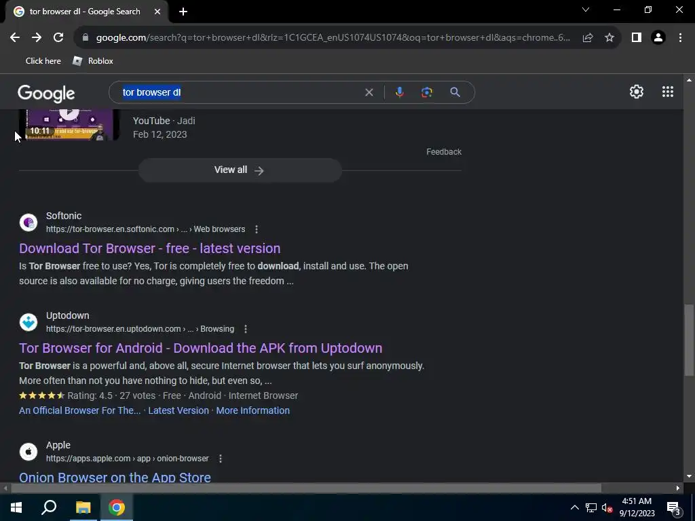Open An Official Browser For The... sitelink
The image size is (695, 521).
(80, 410)
